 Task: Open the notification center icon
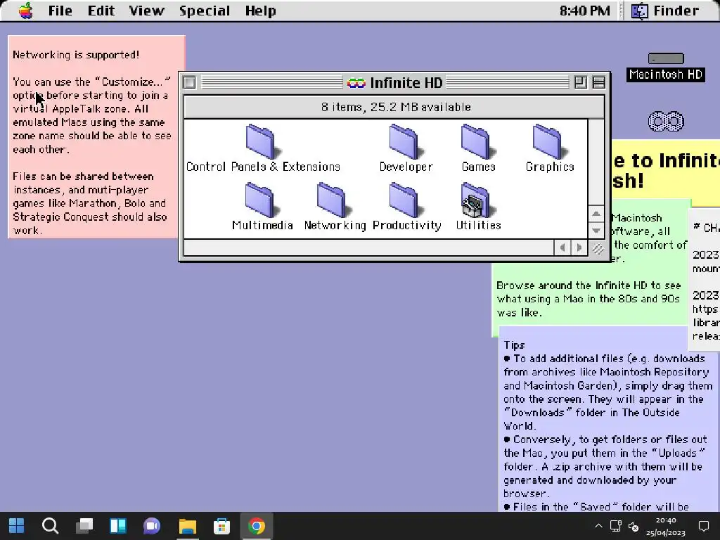703,526
